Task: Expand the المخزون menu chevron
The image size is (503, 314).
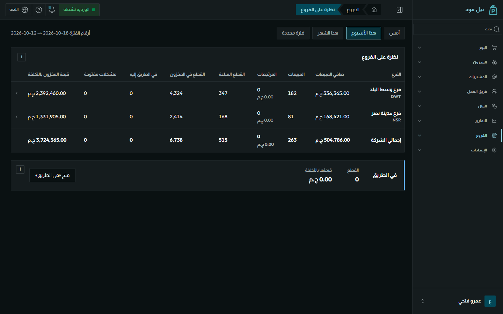Action: [420, 62]
